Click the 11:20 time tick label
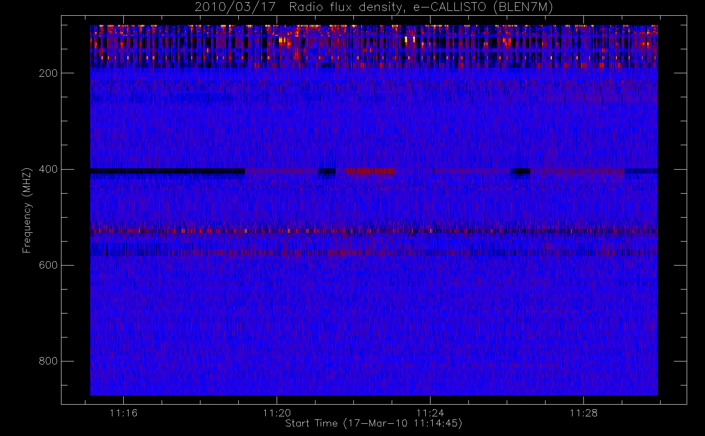705x436 pixels. [277, 413]
